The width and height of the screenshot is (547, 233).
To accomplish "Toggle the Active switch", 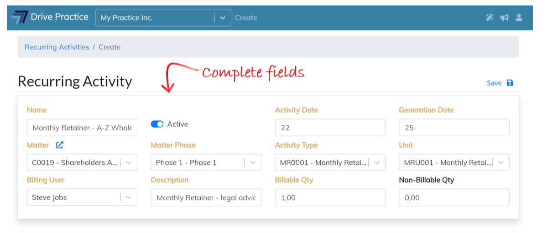I will 157,124.
